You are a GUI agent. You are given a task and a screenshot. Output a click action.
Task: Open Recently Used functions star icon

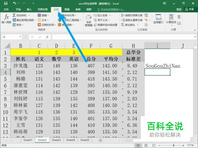[14, 20]
